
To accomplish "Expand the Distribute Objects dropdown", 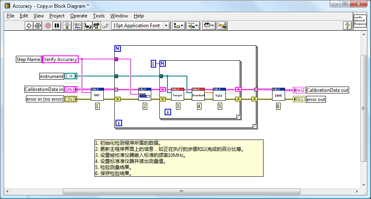I will [193, 25].
